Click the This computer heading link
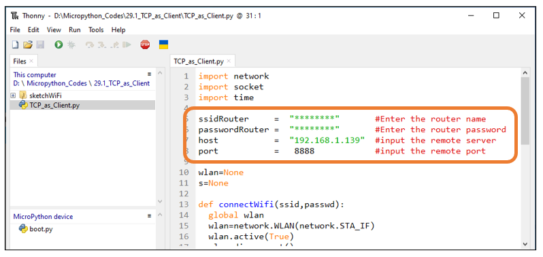This screenshot has height=257, width=543. [x=35, y=74]
